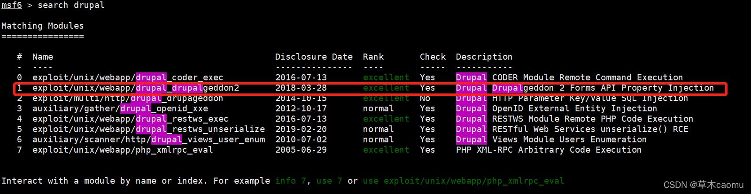Screen dimensions: 751x194
Task: Click the 'msf6' prompt text
Action: [12, 5]
